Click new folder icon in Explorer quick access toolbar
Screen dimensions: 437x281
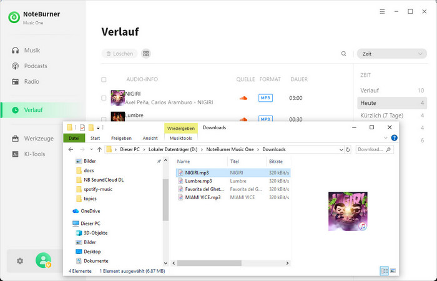tap(91, 127)
